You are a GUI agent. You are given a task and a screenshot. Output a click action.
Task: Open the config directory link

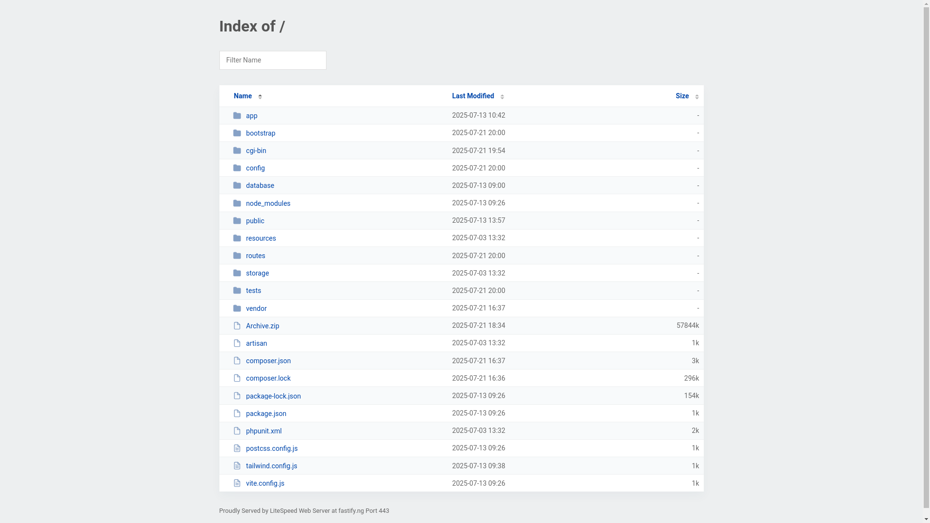coord(255,168)
